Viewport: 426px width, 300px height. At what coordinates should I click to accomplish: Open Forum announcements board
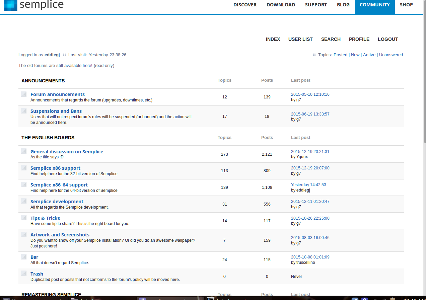pyautogui.click(x=58, y=94)
